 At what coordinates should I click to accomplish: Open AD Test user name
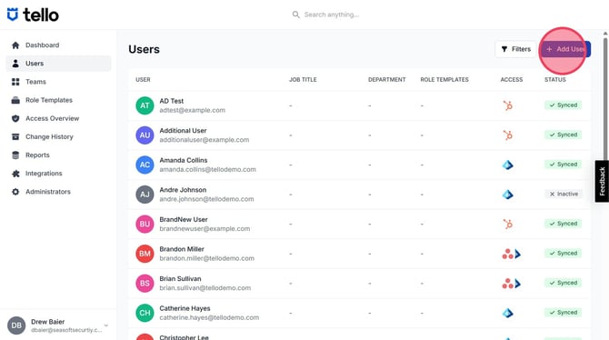171,101
